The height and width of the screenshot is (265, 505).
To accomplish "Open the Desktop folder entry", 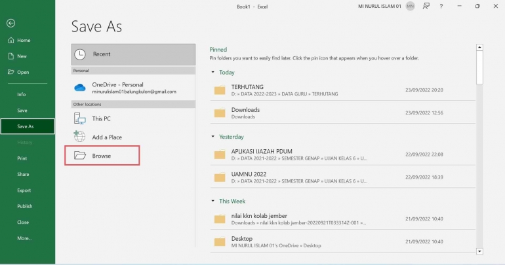I will coord(342,242).
